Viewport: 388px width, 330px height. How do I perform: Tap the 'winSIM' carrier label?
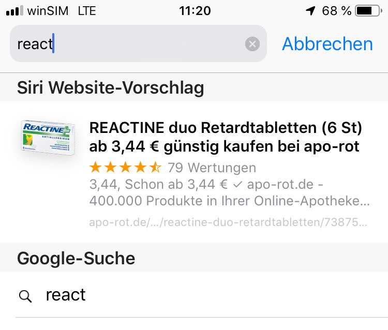click(48, 11)
